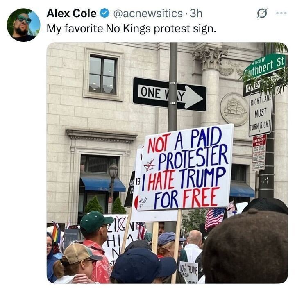Image resolution: width=295 pixels, height=290 pixels.
Task: Click the Right Lane Must Turn Right sign
Action: pos(261,115)
